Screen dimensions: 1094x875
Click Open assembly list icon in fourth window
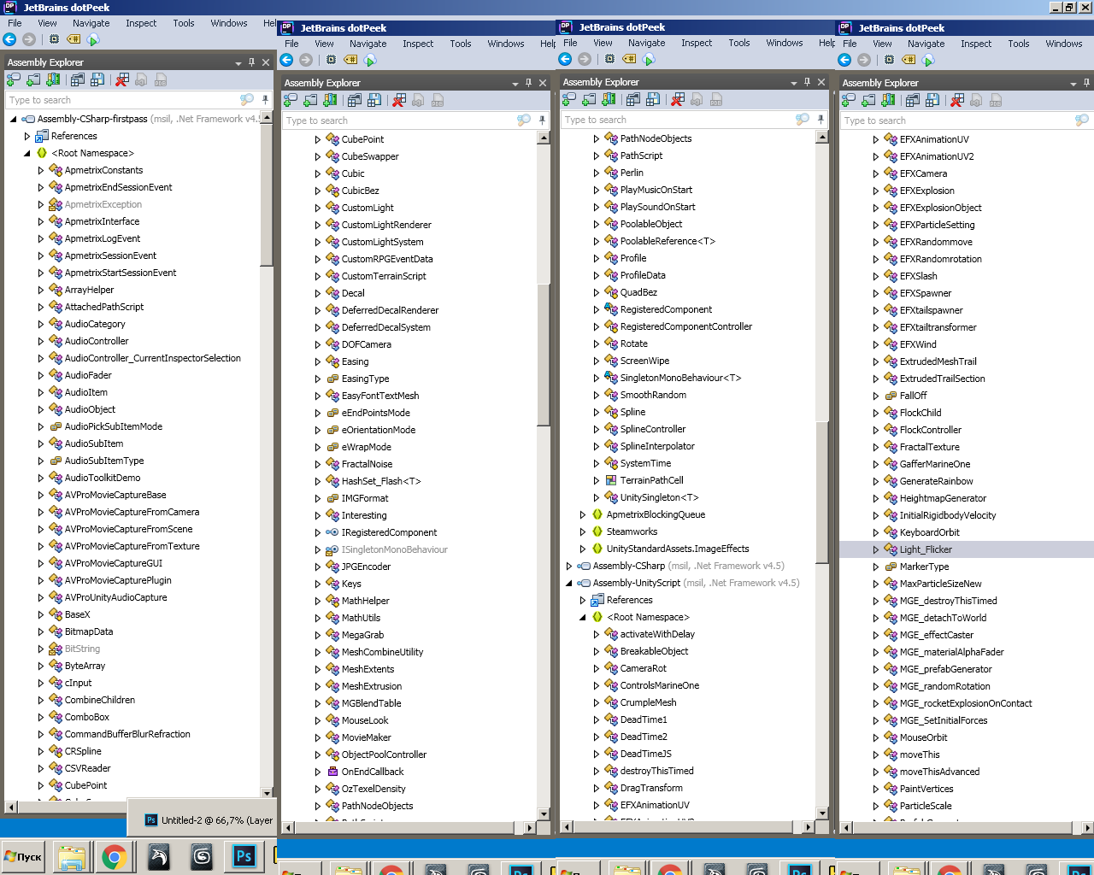(913, 100)
